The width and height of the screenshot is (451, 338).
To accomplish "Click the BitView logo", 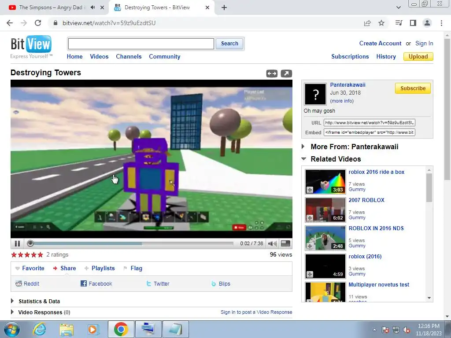I will click(31, 47).
